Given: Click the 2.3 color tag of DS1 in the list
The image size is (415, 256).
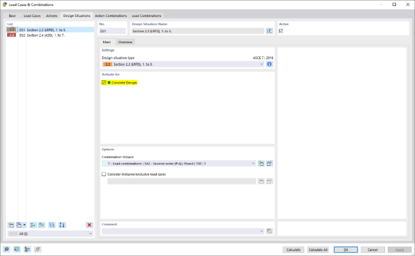Looking at the screenshot, I should pos(11,30).
